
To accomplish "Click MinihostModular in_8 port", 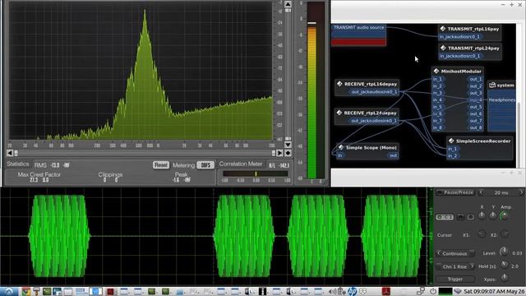I will pyautogui.click(x=438, y=128).
